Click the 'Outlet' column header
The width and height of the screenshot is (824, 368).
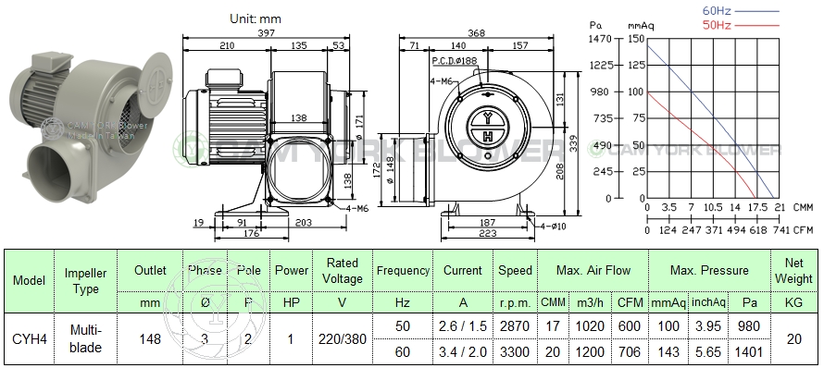point(150,270)
